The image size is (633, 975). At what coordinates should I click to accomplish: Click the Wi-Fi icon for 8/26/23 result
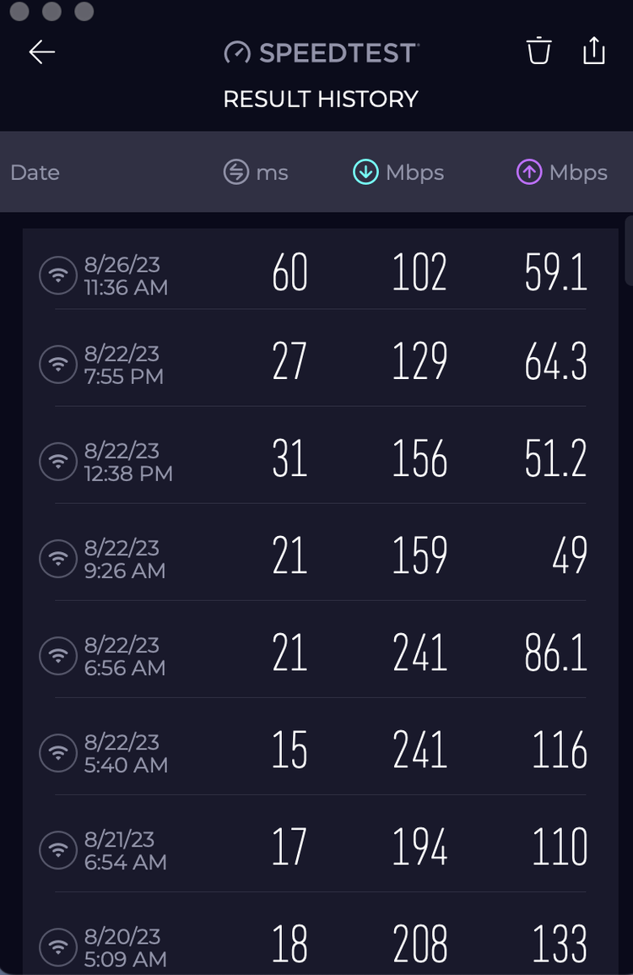click(x=58, y=275)
